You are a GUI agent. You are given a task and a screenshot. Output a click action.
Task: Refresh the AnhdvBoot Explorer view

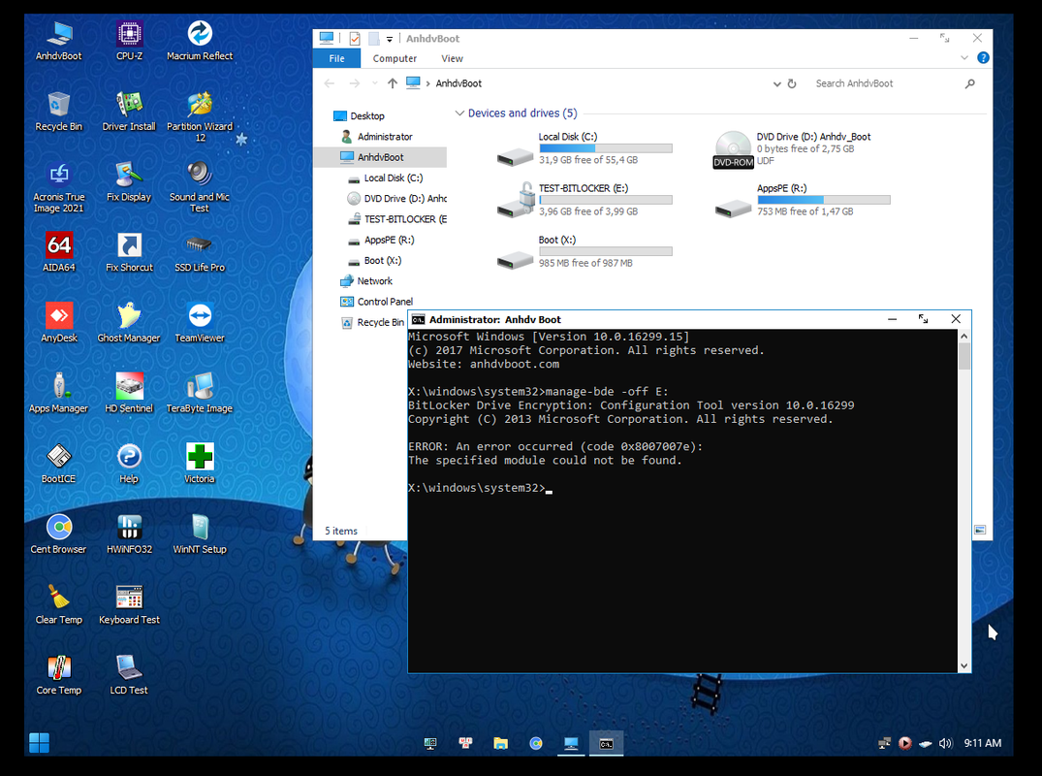tap(792, 83)
